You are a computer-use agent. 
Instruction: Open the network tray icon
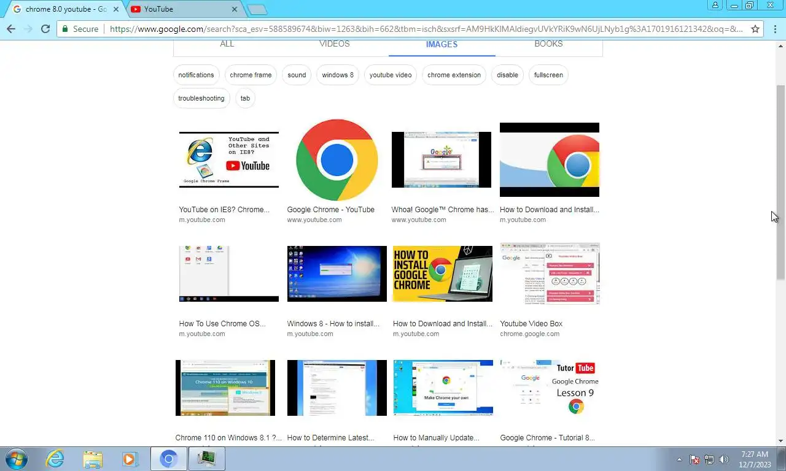(x=709, y=459)
